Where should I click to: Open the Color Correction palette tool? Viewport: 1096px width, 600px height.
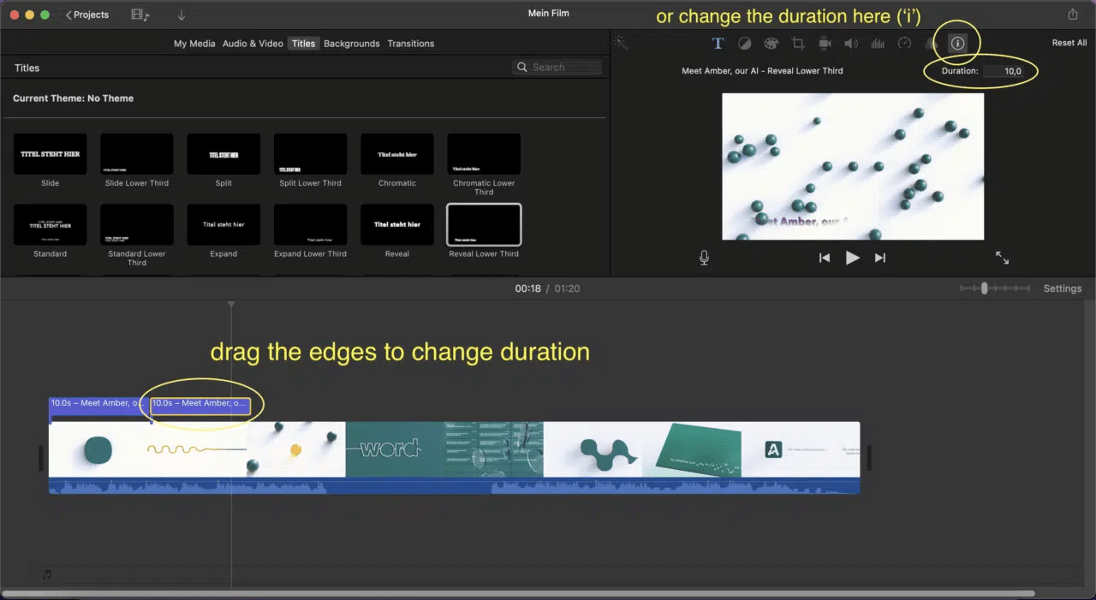tap(771, 44)
